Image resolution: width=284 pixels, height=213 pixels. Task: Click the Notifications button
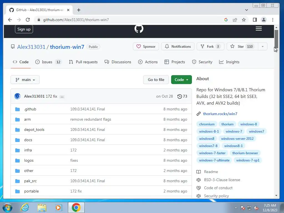coord(178,47)
